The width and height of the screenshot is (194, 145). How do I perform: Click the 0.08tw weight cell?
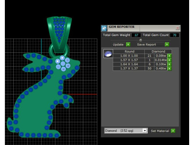coord(161,56)
